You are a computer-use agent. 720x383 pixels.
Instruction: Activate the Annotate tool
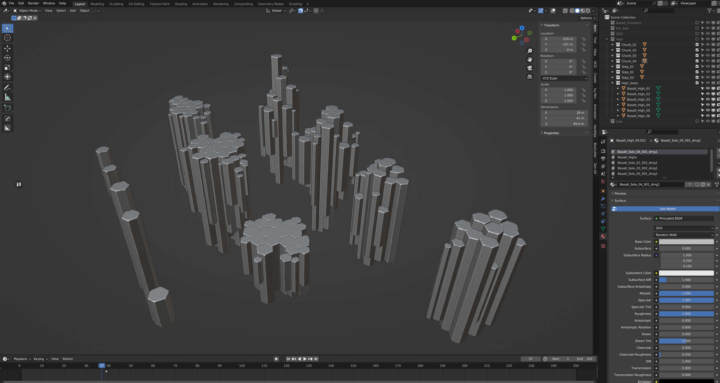pos(7,88)
